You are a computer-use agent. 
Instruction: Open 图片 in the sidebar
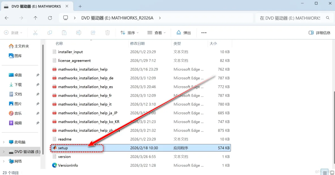15,104
